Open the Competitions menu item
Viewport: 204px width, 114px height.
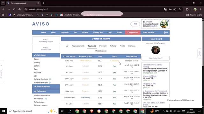pos(133,32)
